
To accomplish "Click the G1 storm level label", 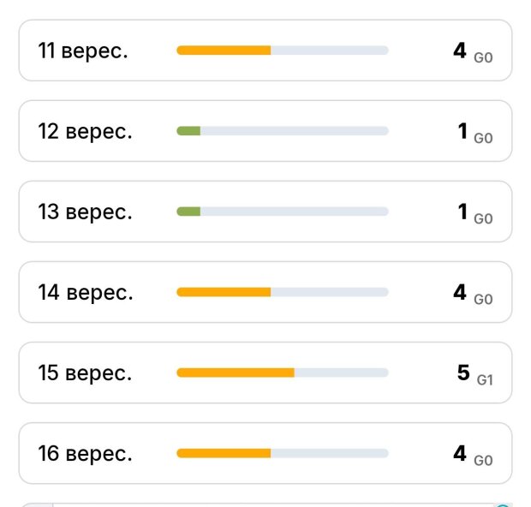I will click(x=485, y=380).
